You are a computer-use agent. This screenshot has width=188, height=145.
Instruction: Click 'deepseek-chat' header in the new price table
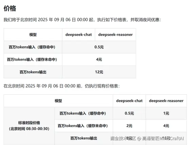[x=78, y=35]
